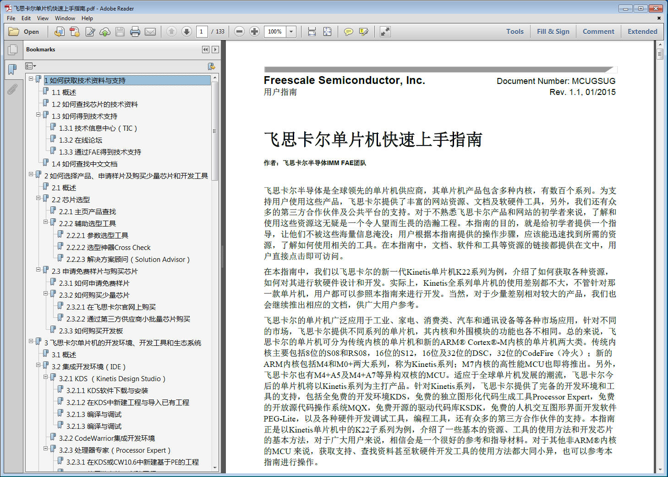The width and height of the screenshot is (668, 477).
Task: Click the Save floppy disk icon
Action: click(120, 32)
